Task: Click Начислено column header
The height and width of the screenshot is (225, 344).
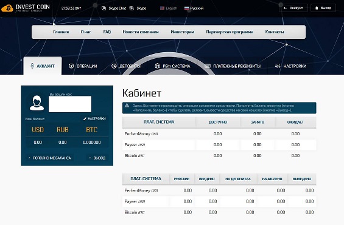Action: click(272, 179)
